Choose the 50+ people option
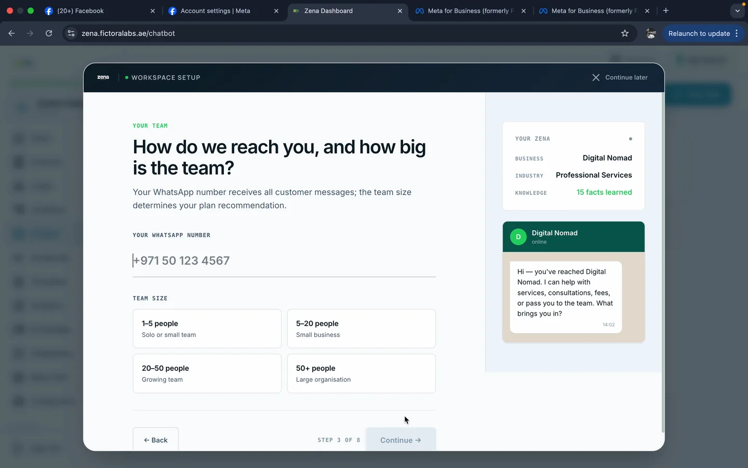748x468 pixels. pos(361,373)
